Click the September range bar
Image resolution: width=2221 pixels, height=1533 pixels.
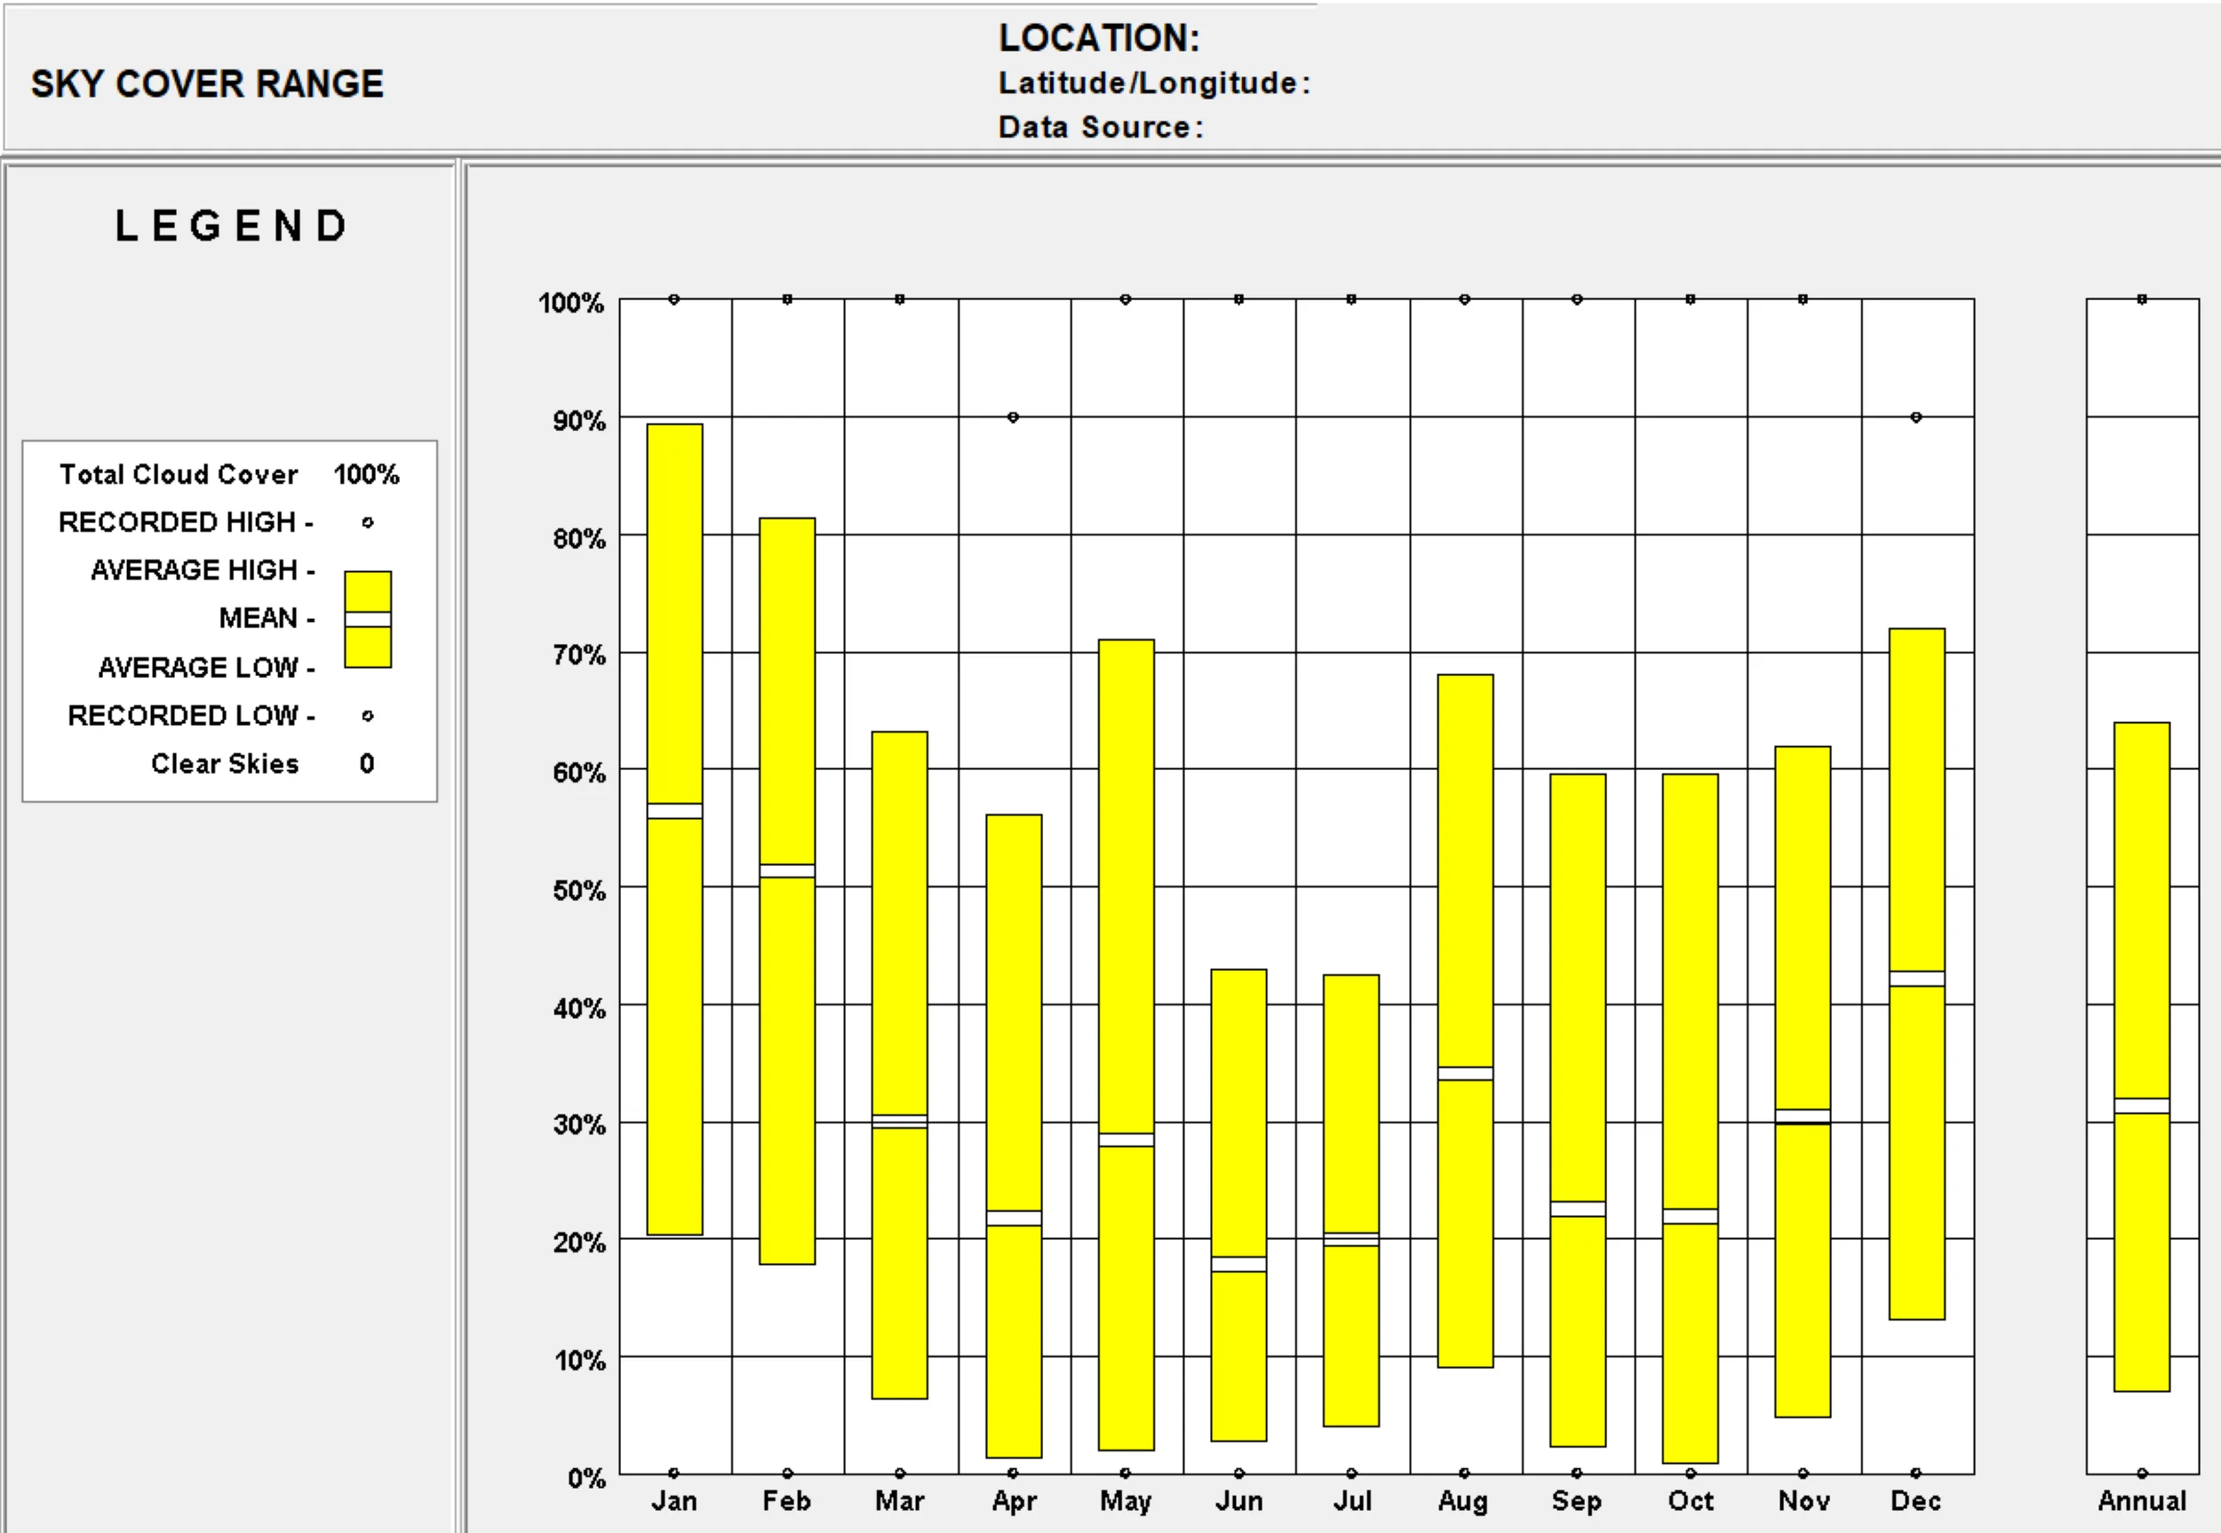(x=1578, y=1110)
